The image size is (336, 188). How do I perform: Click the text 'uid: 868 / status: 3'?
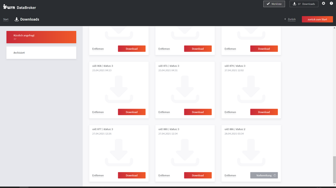pos(103,66)
